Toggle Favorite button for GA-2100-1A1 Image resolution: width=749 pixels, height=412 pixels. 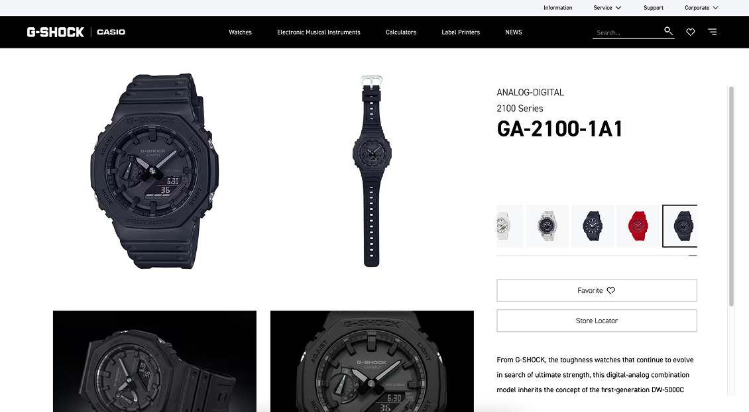pos(597,290)
